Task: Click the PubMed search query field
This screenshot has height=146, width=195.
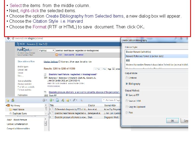Action: [87, 51]
